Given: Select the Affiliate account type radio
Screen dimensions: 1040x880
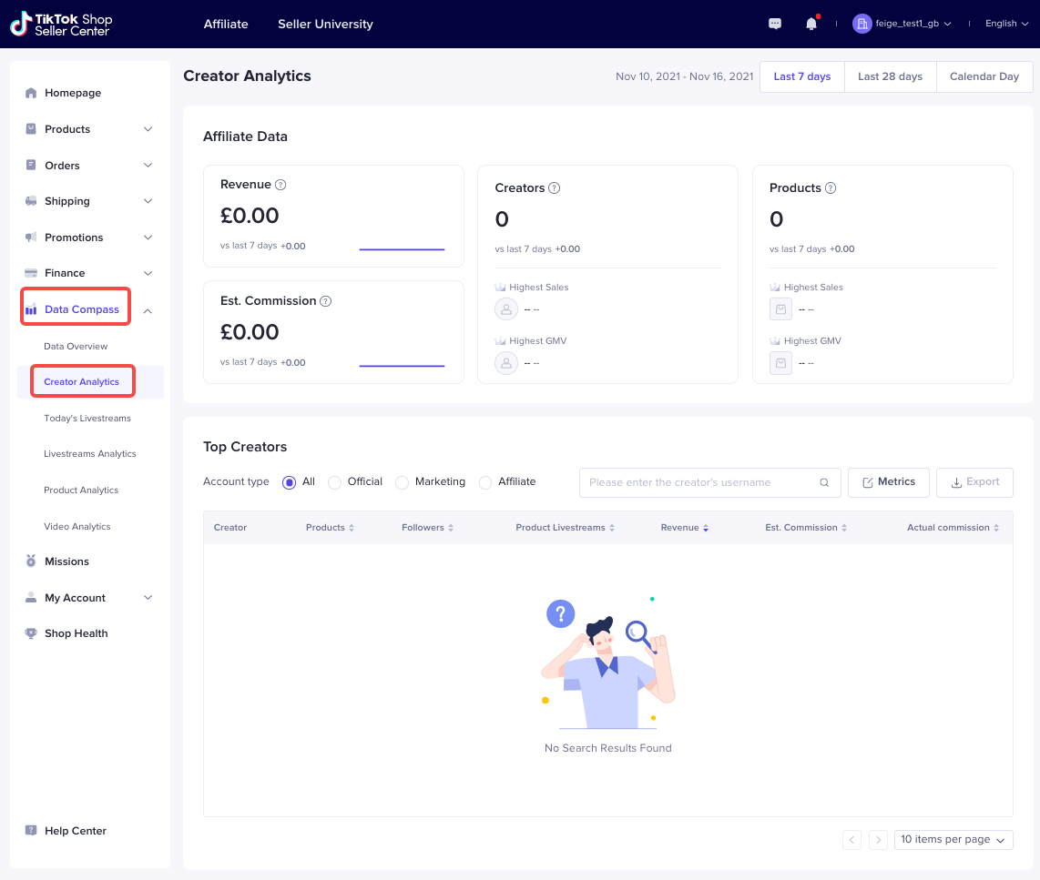Looking at the screenshot, I should 485,482.
